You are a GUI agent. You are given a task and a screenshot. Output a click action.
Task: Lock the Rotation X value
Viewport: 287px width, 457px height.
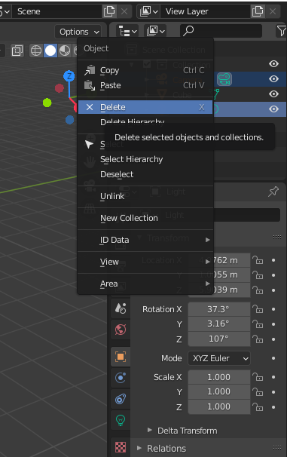258,309
